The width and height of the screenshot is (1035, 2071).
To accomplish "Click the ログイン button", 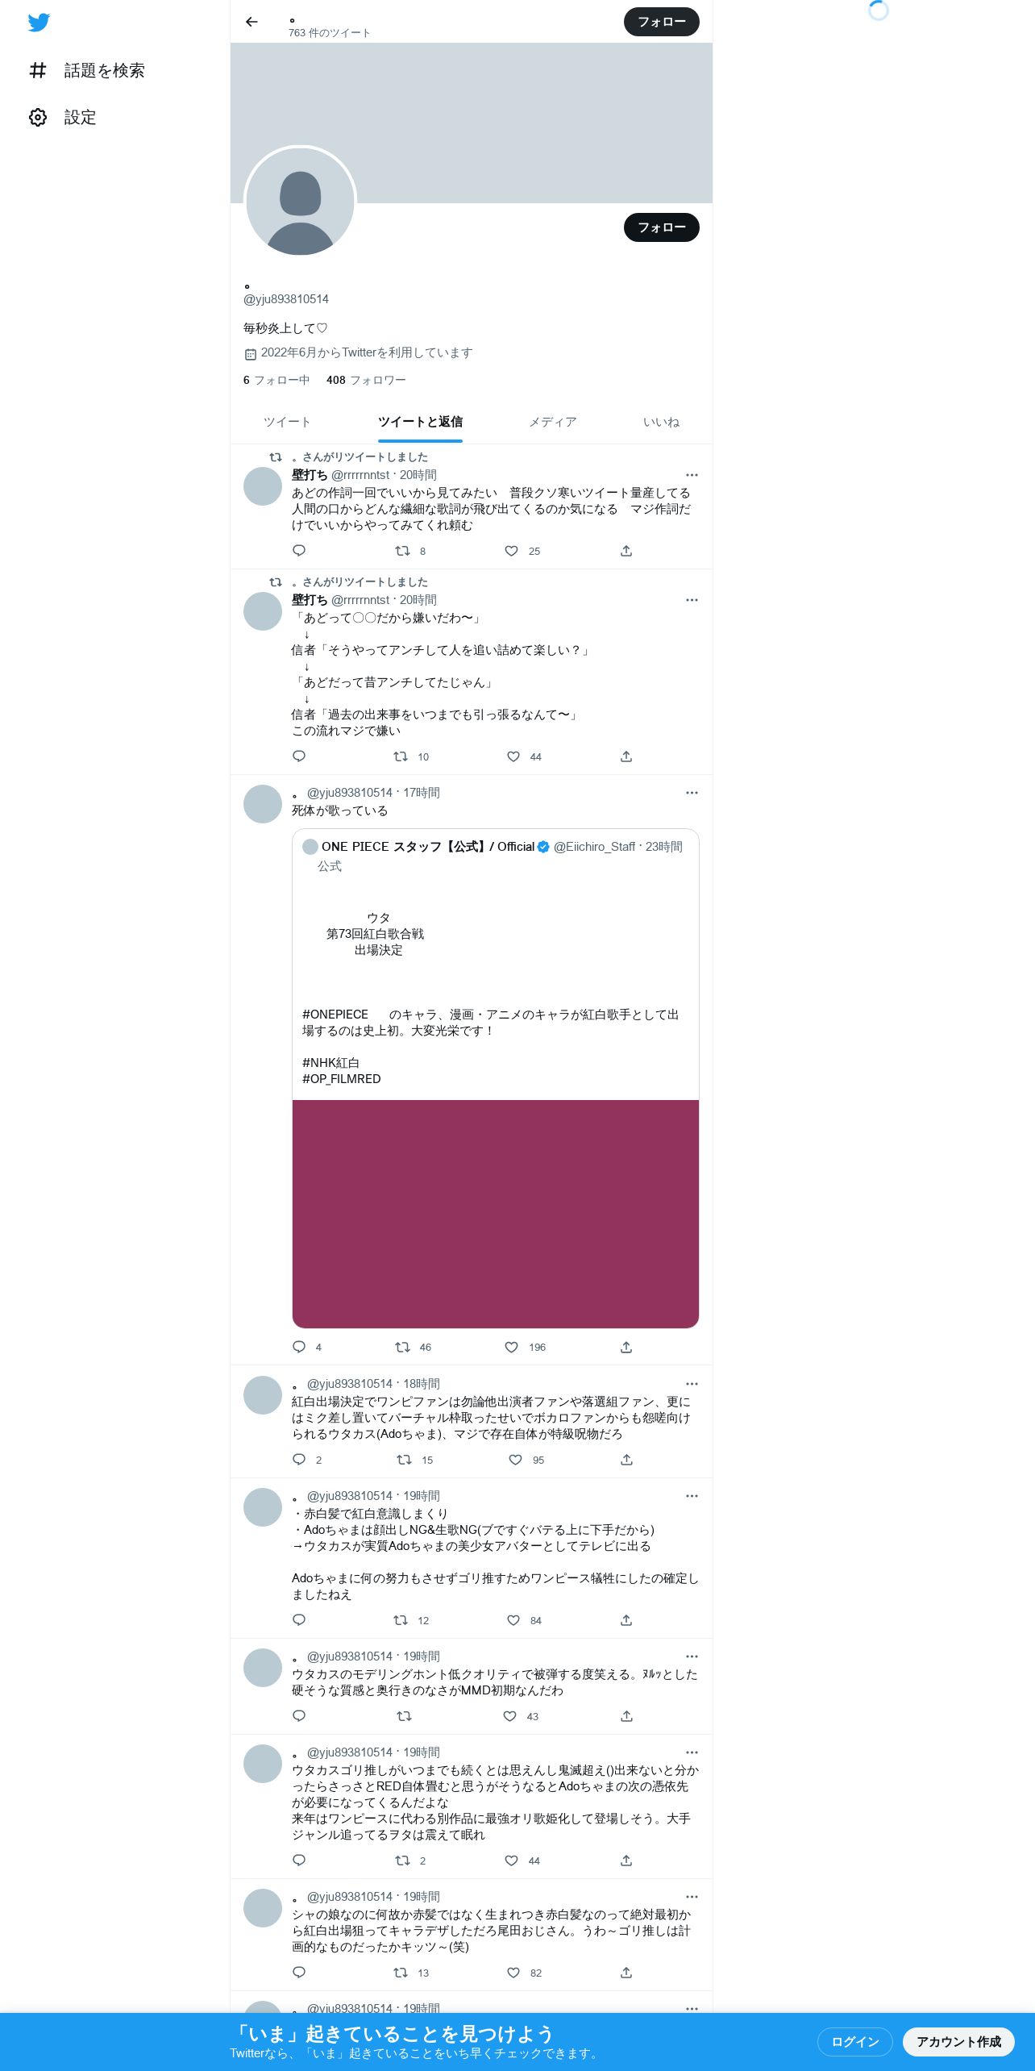I will coord(854,2041).
